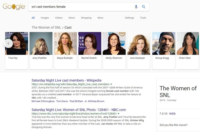Click 'The Women of SNL' breadcrumb
Viewport: 200px width, 132px height.
coord(46,27)
